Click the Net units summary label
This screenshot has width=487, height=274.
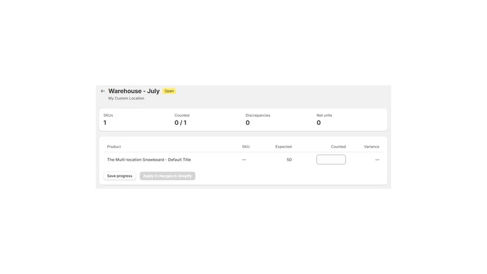[x=324, y=115]
